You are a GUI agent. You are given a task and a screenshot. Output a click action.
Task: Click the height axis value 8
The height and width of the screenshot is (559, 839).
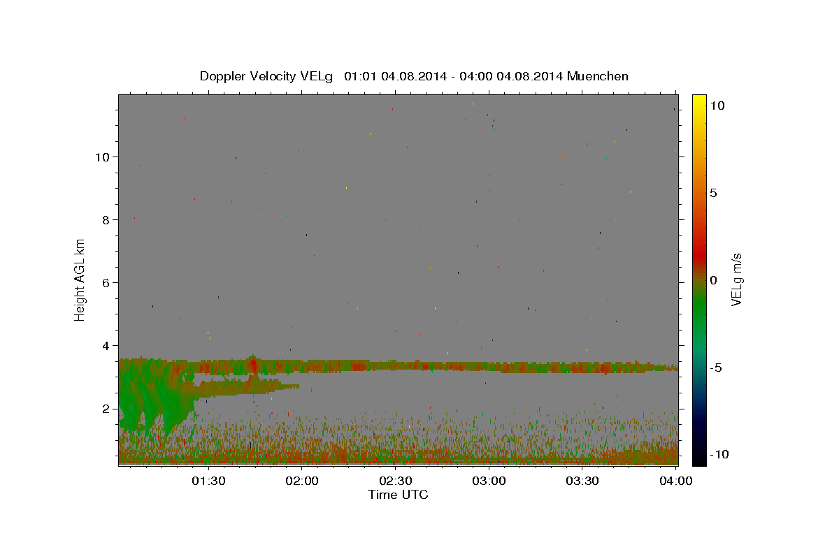[x=106, y=219]
